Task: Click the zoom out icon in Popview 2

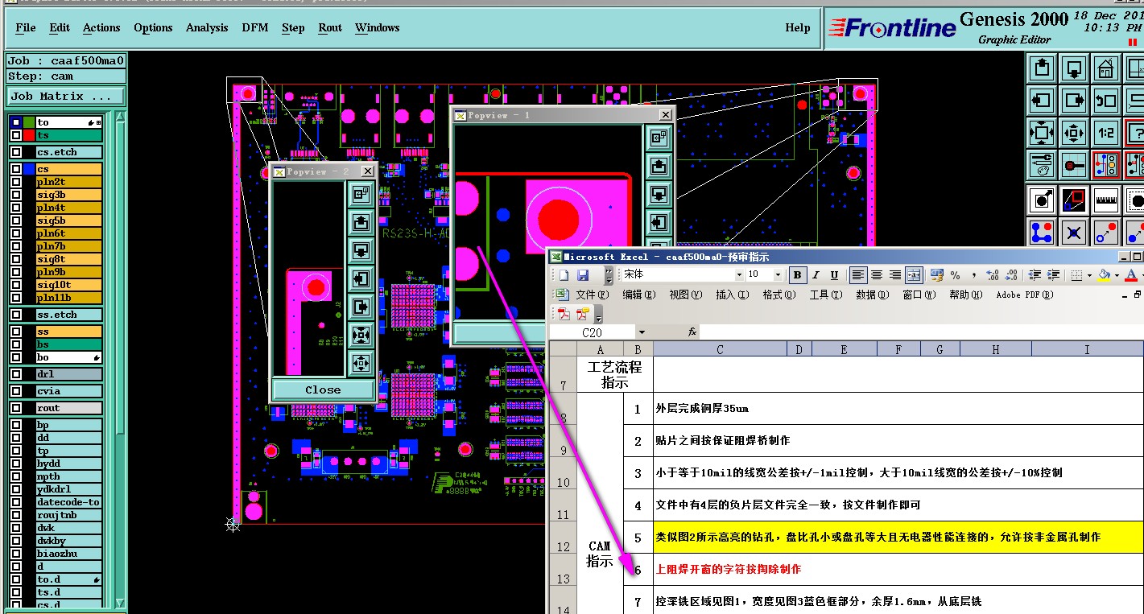Action: (361, 362)
